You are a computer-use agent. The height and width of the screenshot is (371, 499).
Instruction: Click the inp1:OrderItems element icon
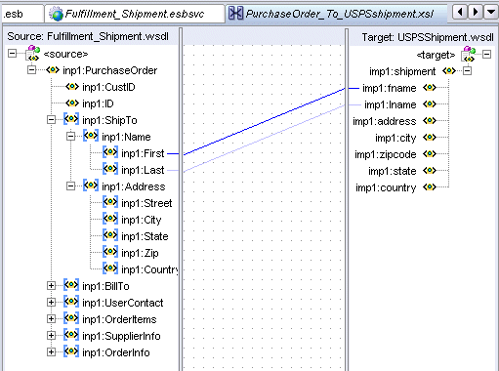click(71, 318)
